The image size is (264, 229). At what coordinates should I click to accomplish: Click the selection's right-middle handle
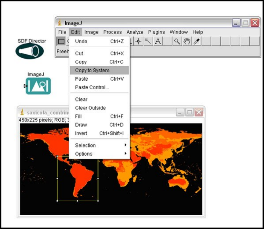[x=98, y=178]
